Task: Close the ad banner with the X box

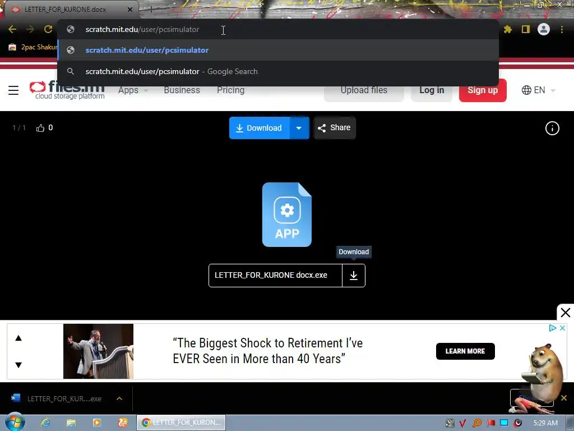Action: pyautogui.click(x=565, y=313)
